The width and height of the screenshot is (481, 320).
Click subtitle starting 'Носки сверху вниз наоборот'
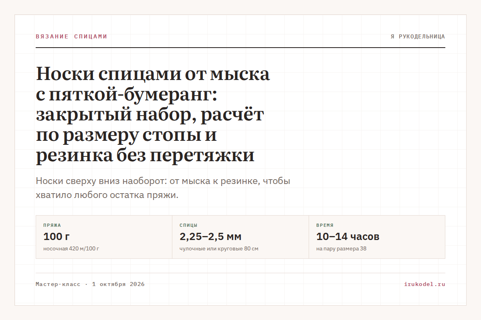(163, 188)
